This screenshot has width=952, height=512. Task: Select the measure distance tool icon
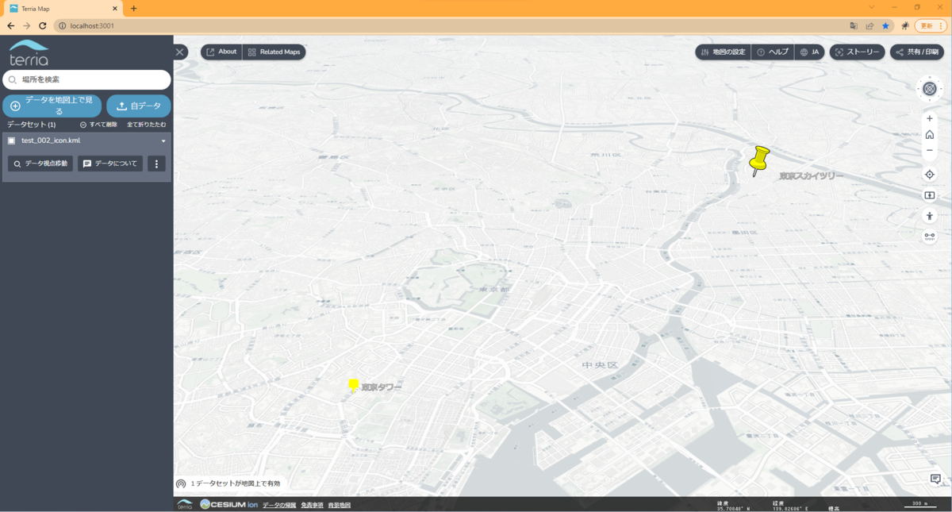(x=930, y=236)
